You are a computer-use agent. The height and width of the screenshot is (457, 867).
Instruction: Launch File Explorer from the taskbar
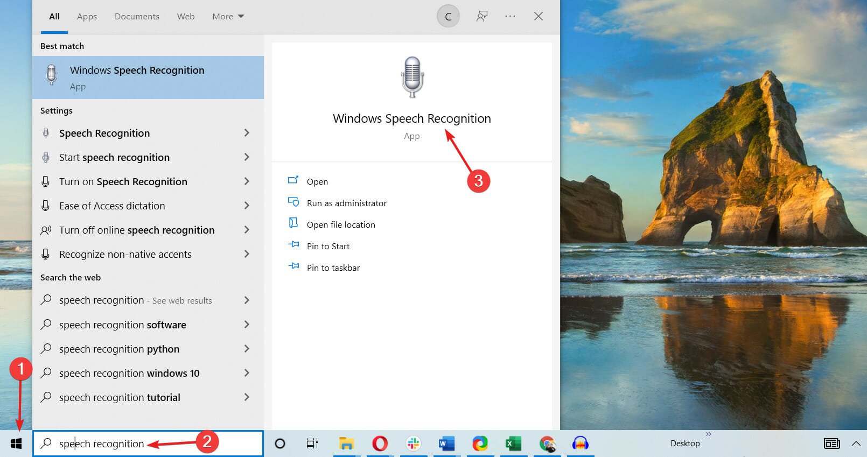[346, 444]
